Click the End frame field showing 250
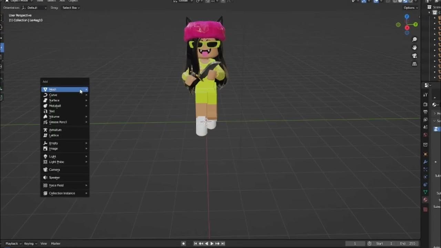The width and height of the screenshot is (441, 248). pyautogui.click(x=408, y=244)
